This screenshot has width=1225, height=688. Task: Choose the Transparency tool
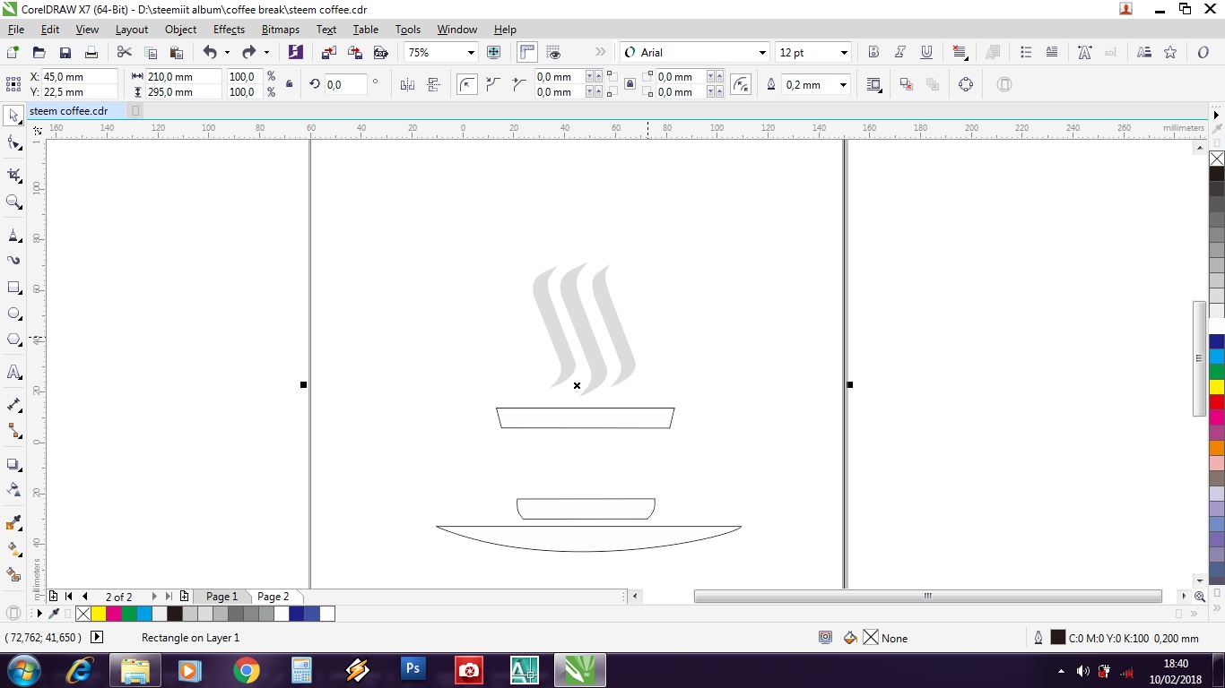(x=13, y=490)
